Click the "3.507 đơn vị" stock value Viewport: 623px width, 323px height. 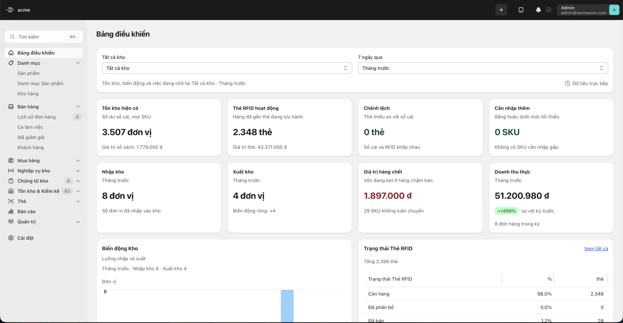pos(127,132)
